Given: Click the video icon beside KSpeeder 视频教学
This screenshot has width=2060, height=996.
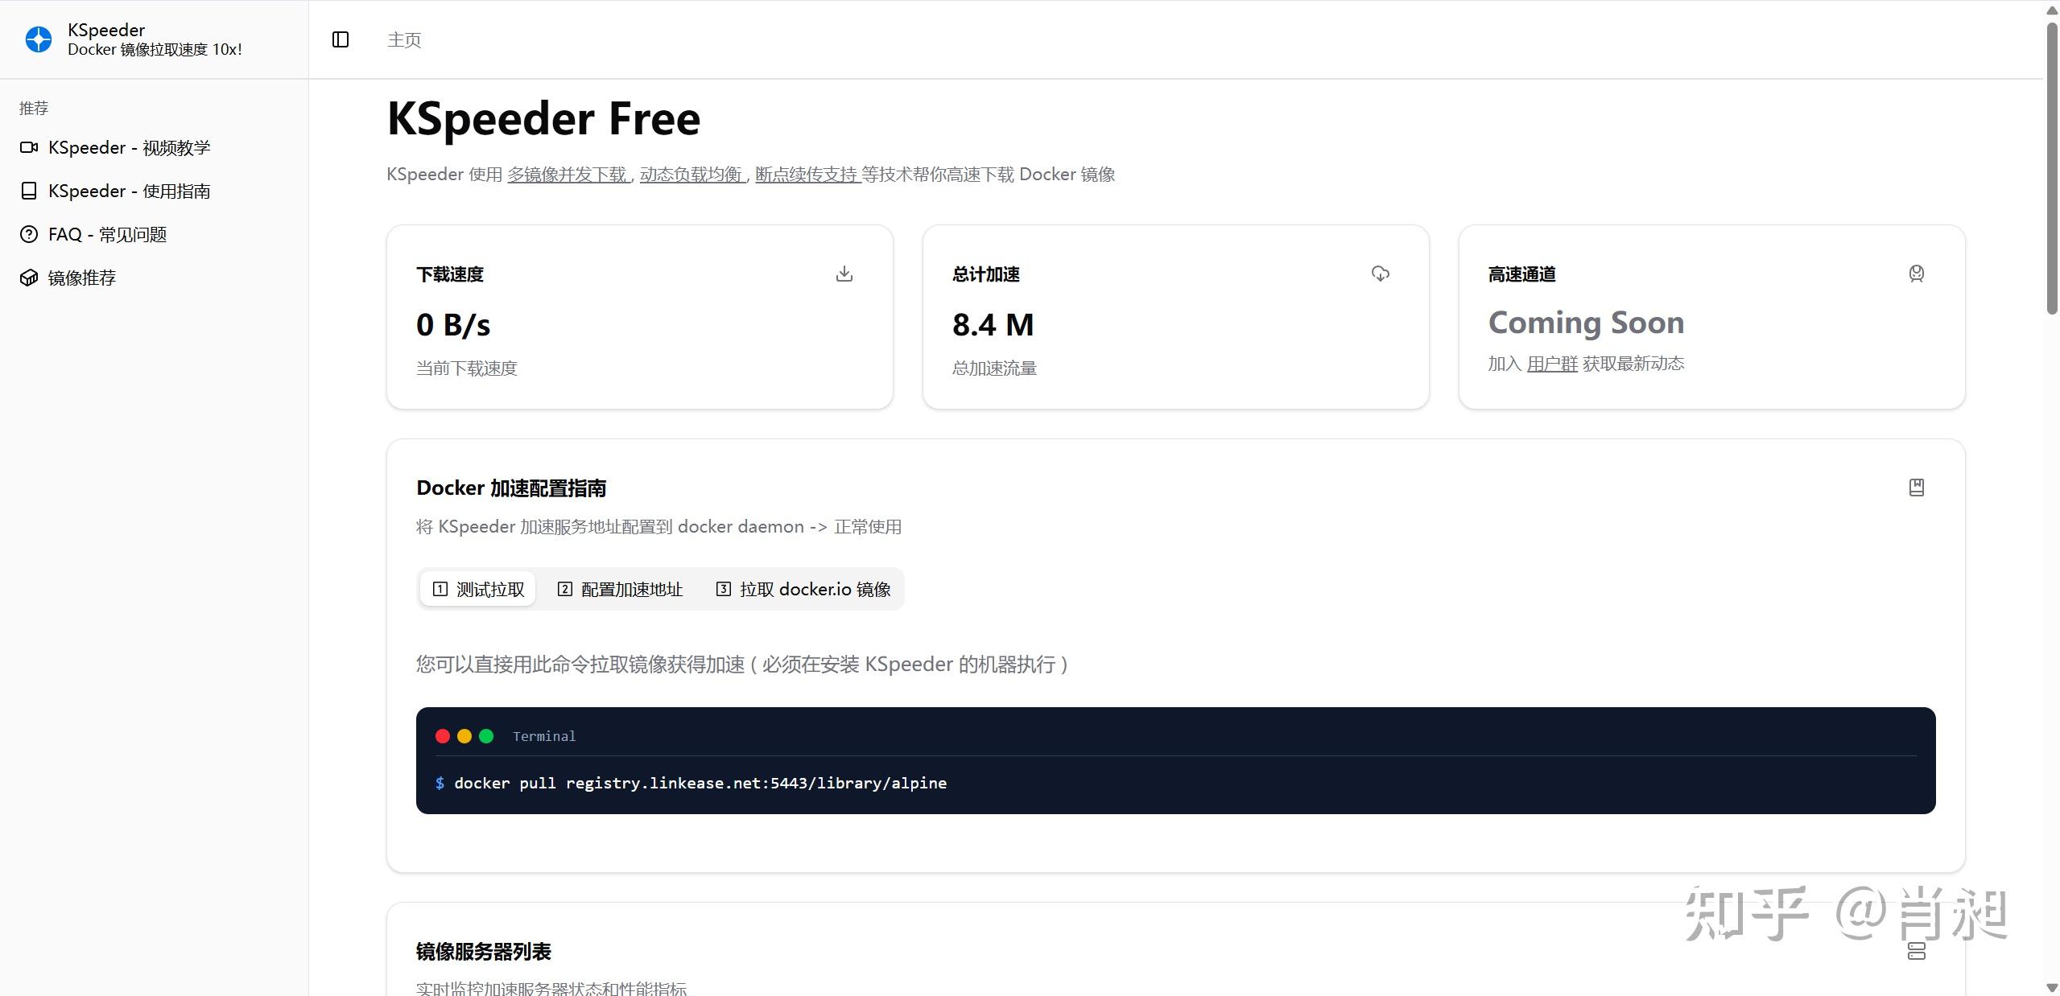Looking at the screenshot, I should tap(28, 147).
